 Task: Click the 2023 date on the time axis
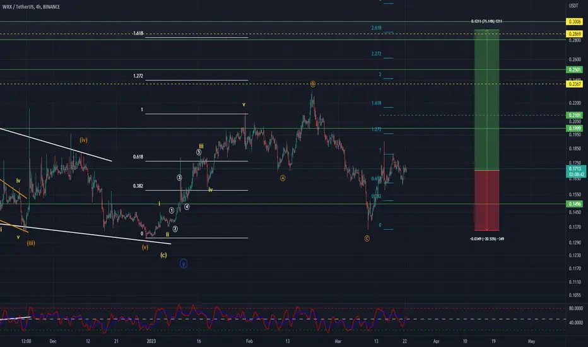(151, 341)
